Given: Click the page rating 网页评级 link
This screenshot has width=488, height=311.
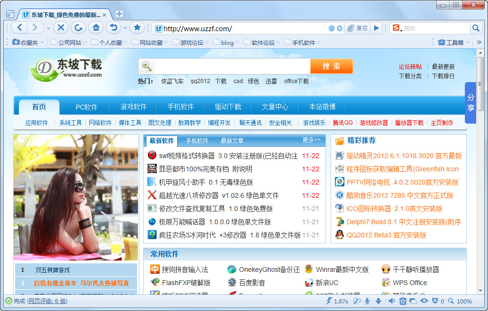Looking at the screenshot, I should tap(47, 301).
